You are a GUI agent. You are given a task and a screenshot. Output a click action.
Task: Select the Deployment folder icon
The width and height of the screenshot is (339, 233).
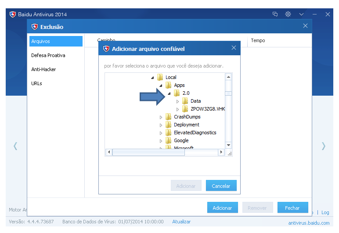pos(169,125)
